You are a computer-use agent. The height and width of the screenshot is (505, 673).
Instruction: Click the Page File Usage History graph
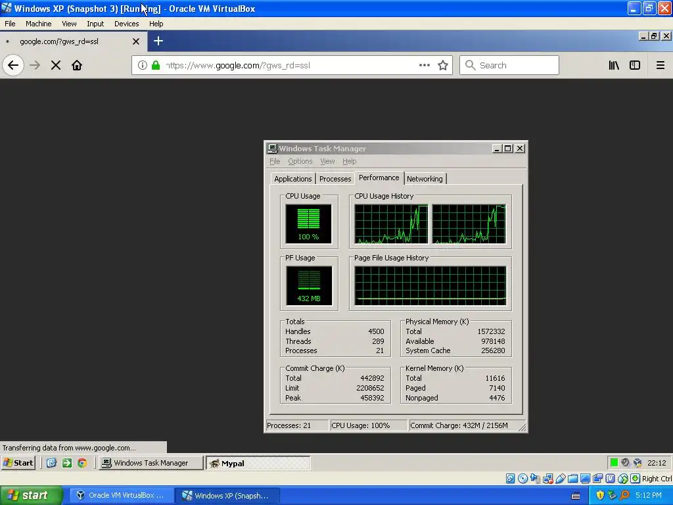[x=430, y=285]
